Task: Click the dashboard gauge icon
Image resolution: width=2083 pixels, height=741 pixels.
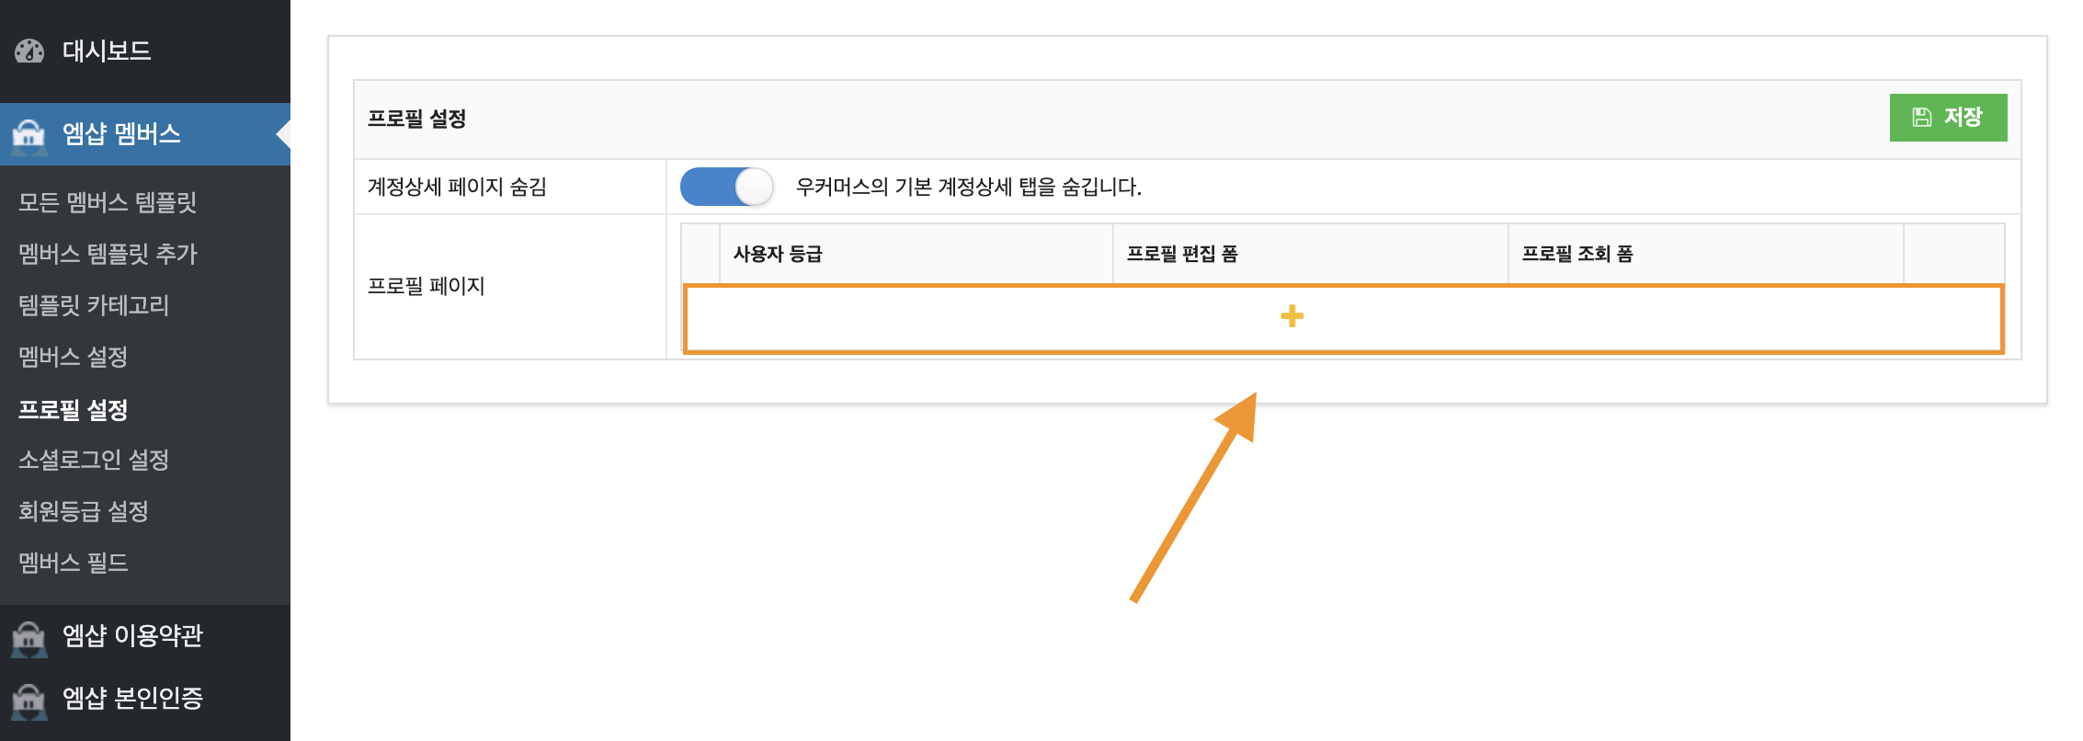Action: coord(29,51)
